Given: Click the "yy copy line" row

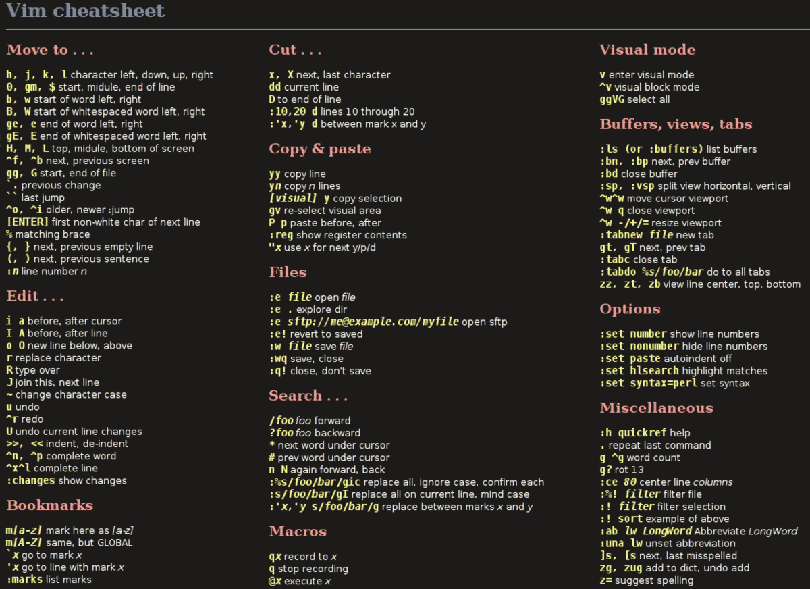Looking at the screenshot, I should click(297, 174).
